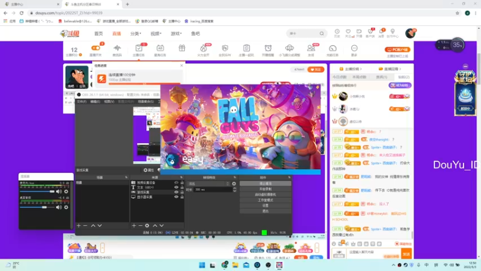Open the history clock icon in header
Screen dimensions: 481x271
point(337,32)
